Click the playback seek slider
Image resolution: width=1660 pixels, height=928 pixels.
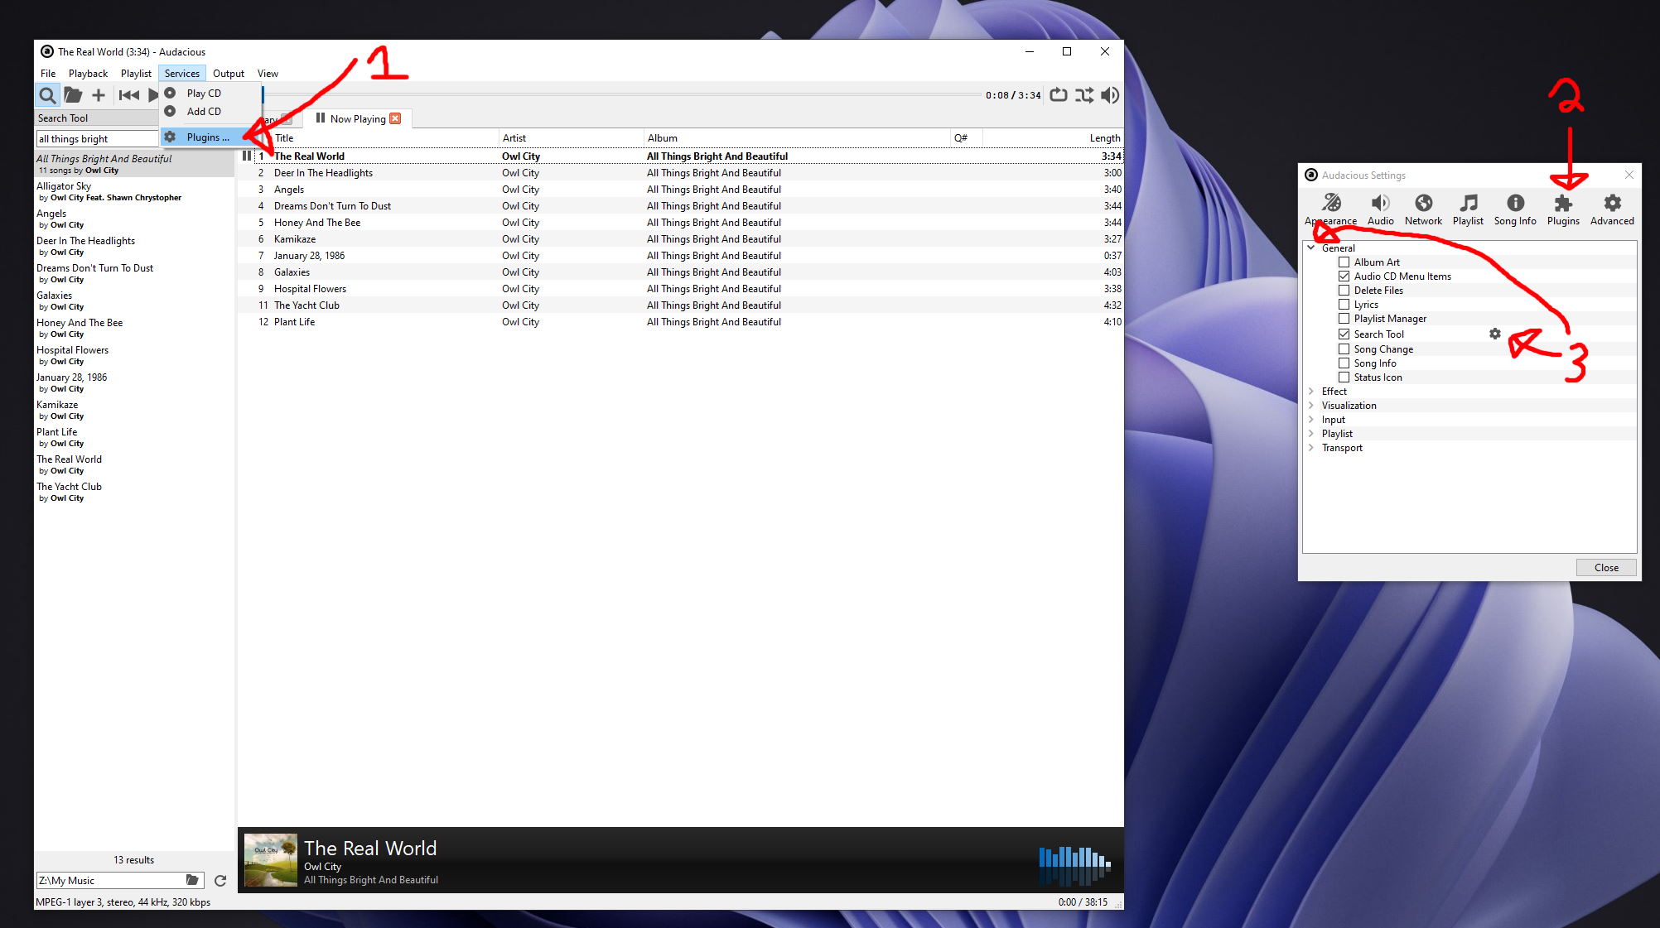tap(621, 95)
